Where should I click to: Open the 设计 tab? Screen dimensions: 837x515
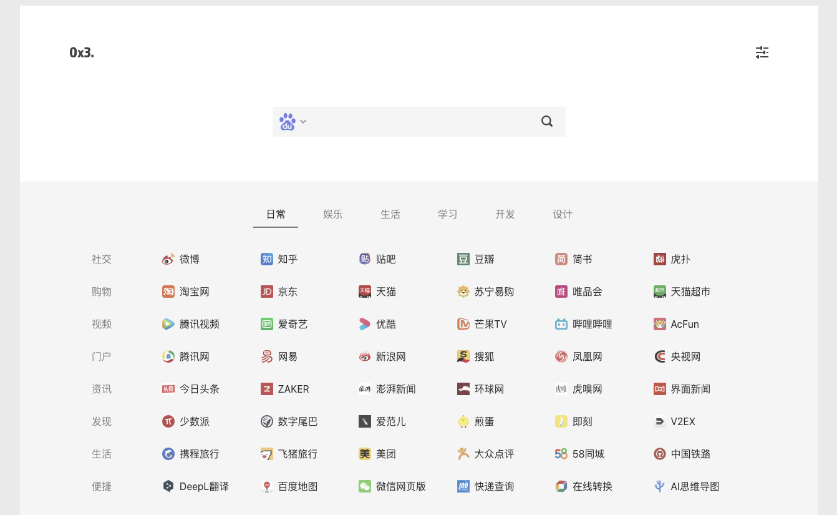pos(563,215)
